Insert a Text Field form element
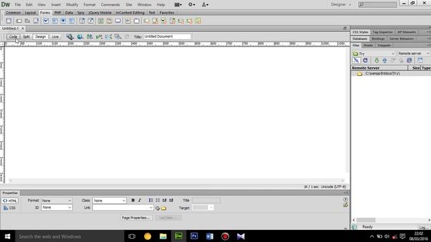 point(19,21)
